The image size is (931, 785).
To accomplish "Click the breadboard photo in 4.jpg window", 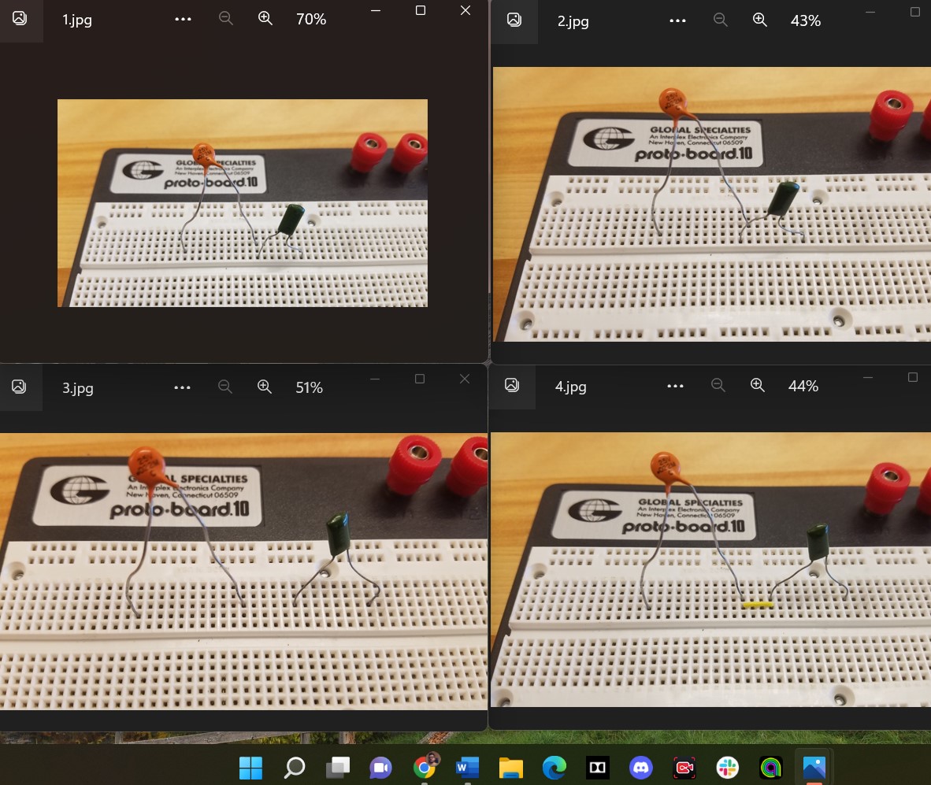I will [710, 569].
